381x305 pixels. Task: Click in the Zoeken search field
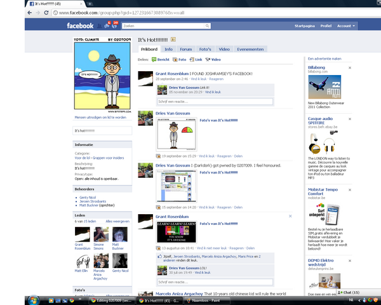[x=164, y=26]
